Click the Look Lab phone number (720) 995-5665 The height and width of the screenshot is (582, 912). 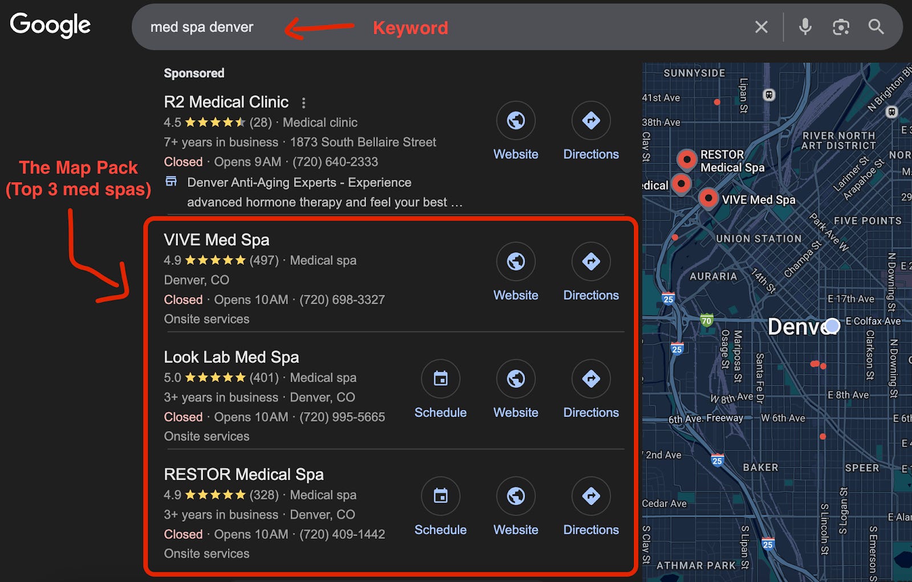tap(342, 417)
